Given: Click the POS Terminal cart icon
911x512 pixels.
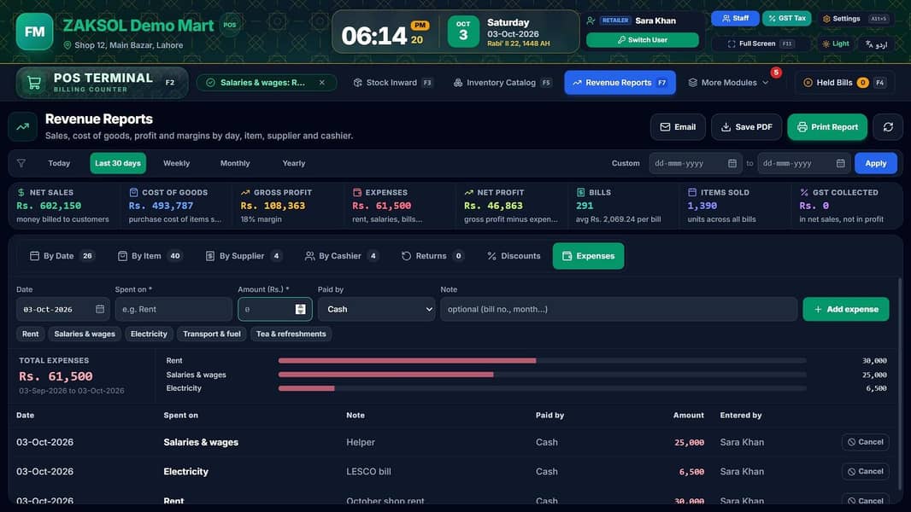Looking at the screenshot, I should click(x=34, y=83).
